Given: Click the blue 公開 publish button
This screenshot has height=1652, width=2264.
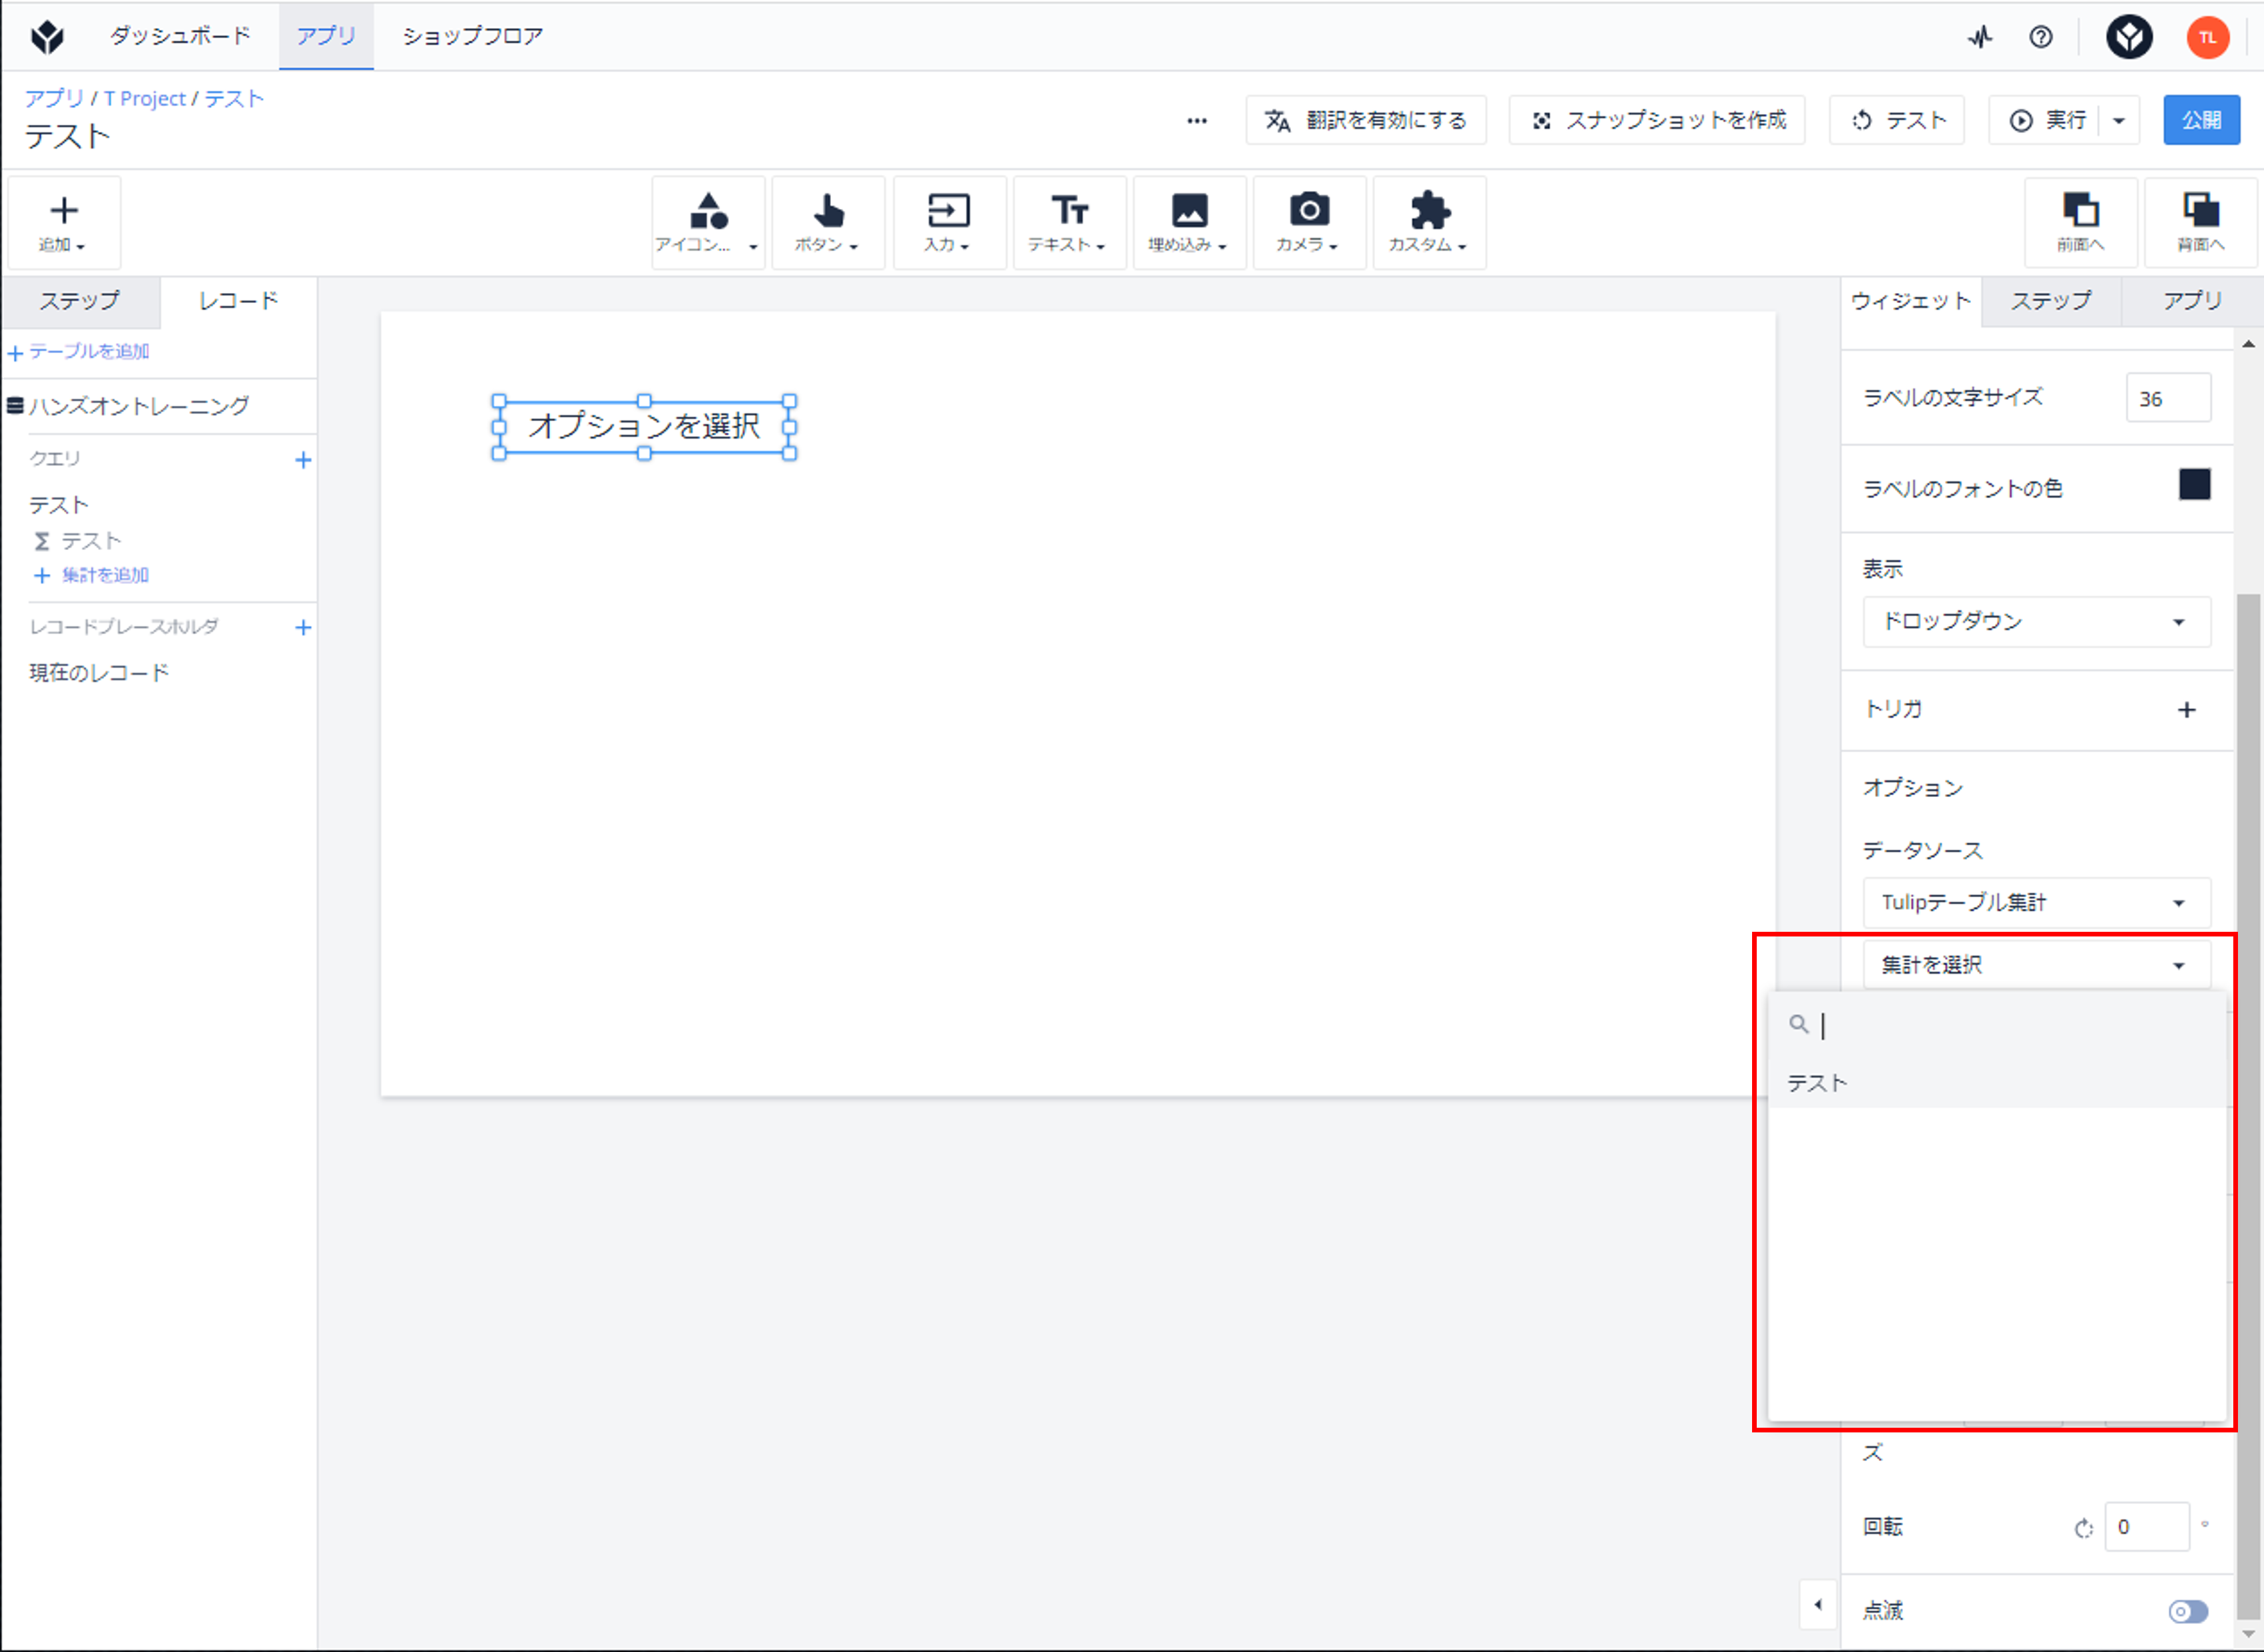Looking at the screenshot, I should tap(2201, 121).
